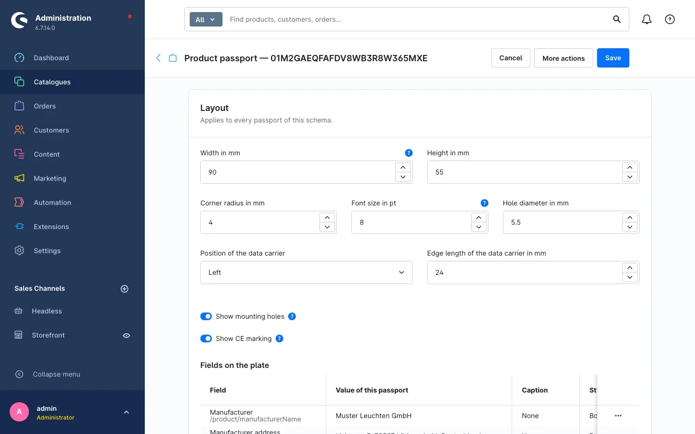Expand the admin user menu chevron
Viewport: 695px width, 434px height.
(126, 412)
